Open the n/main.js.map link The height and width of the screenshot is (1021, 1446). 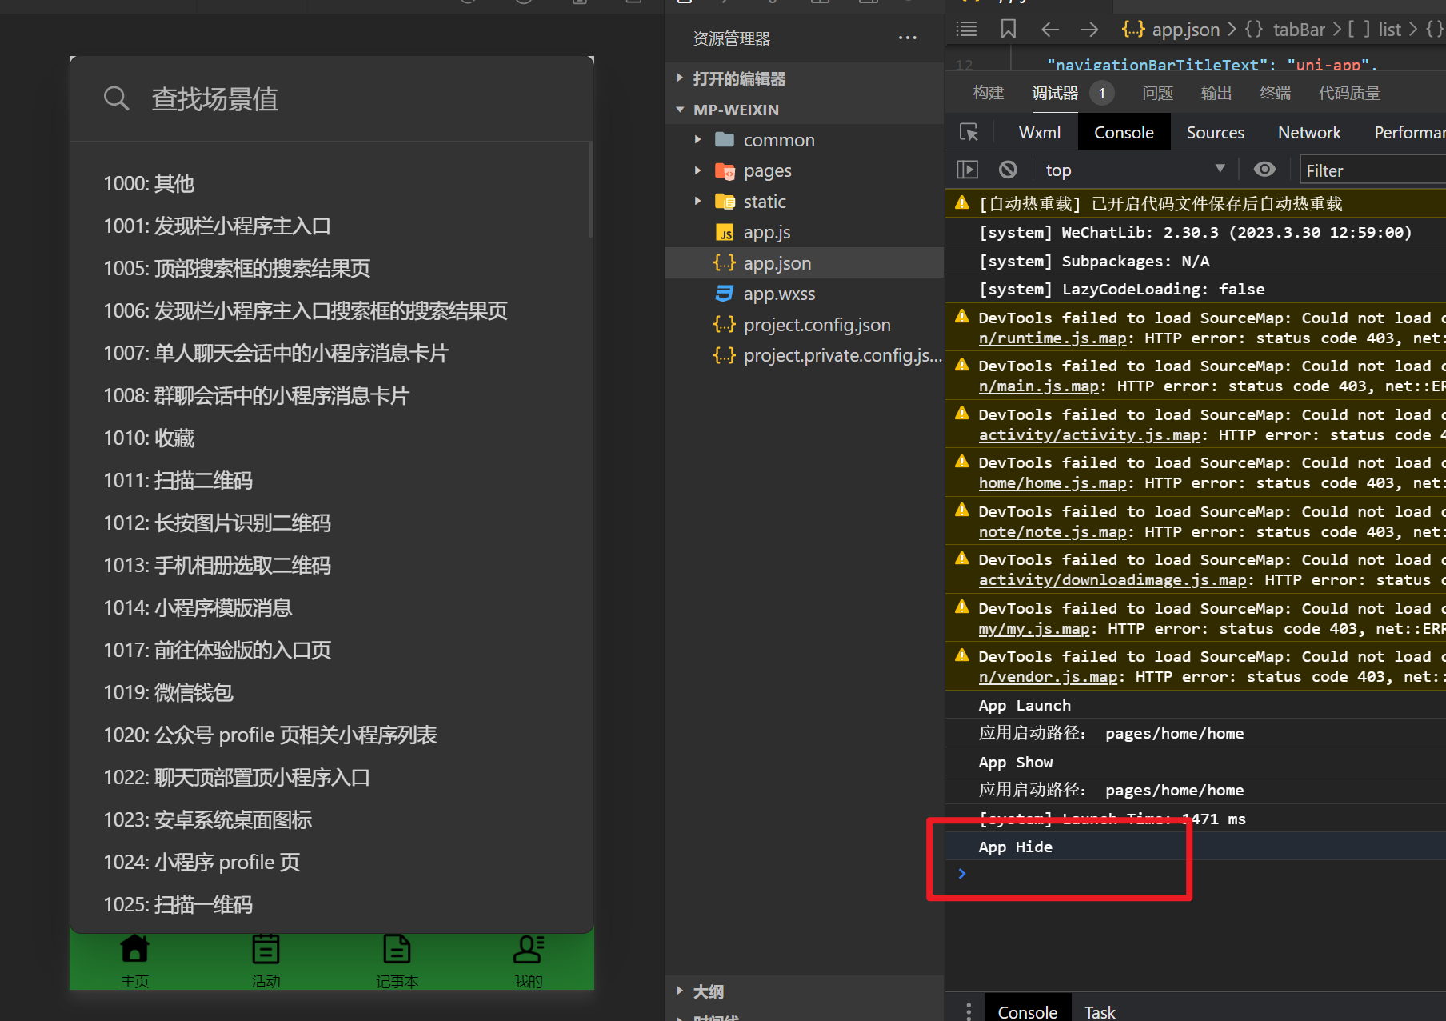(1039, 386)
